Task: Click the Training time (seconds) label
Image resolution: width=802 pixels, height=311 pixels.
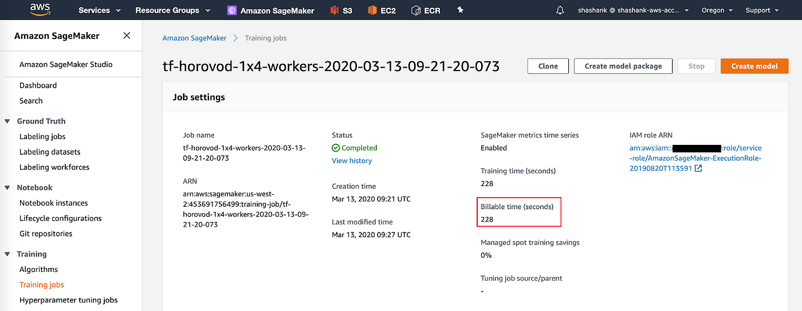Action: [x=518, y=171]
